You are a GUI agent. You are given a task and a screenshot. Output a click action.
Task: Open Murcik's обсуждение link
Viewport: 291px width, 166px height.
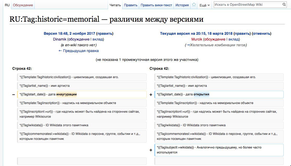tap(215, 39)
